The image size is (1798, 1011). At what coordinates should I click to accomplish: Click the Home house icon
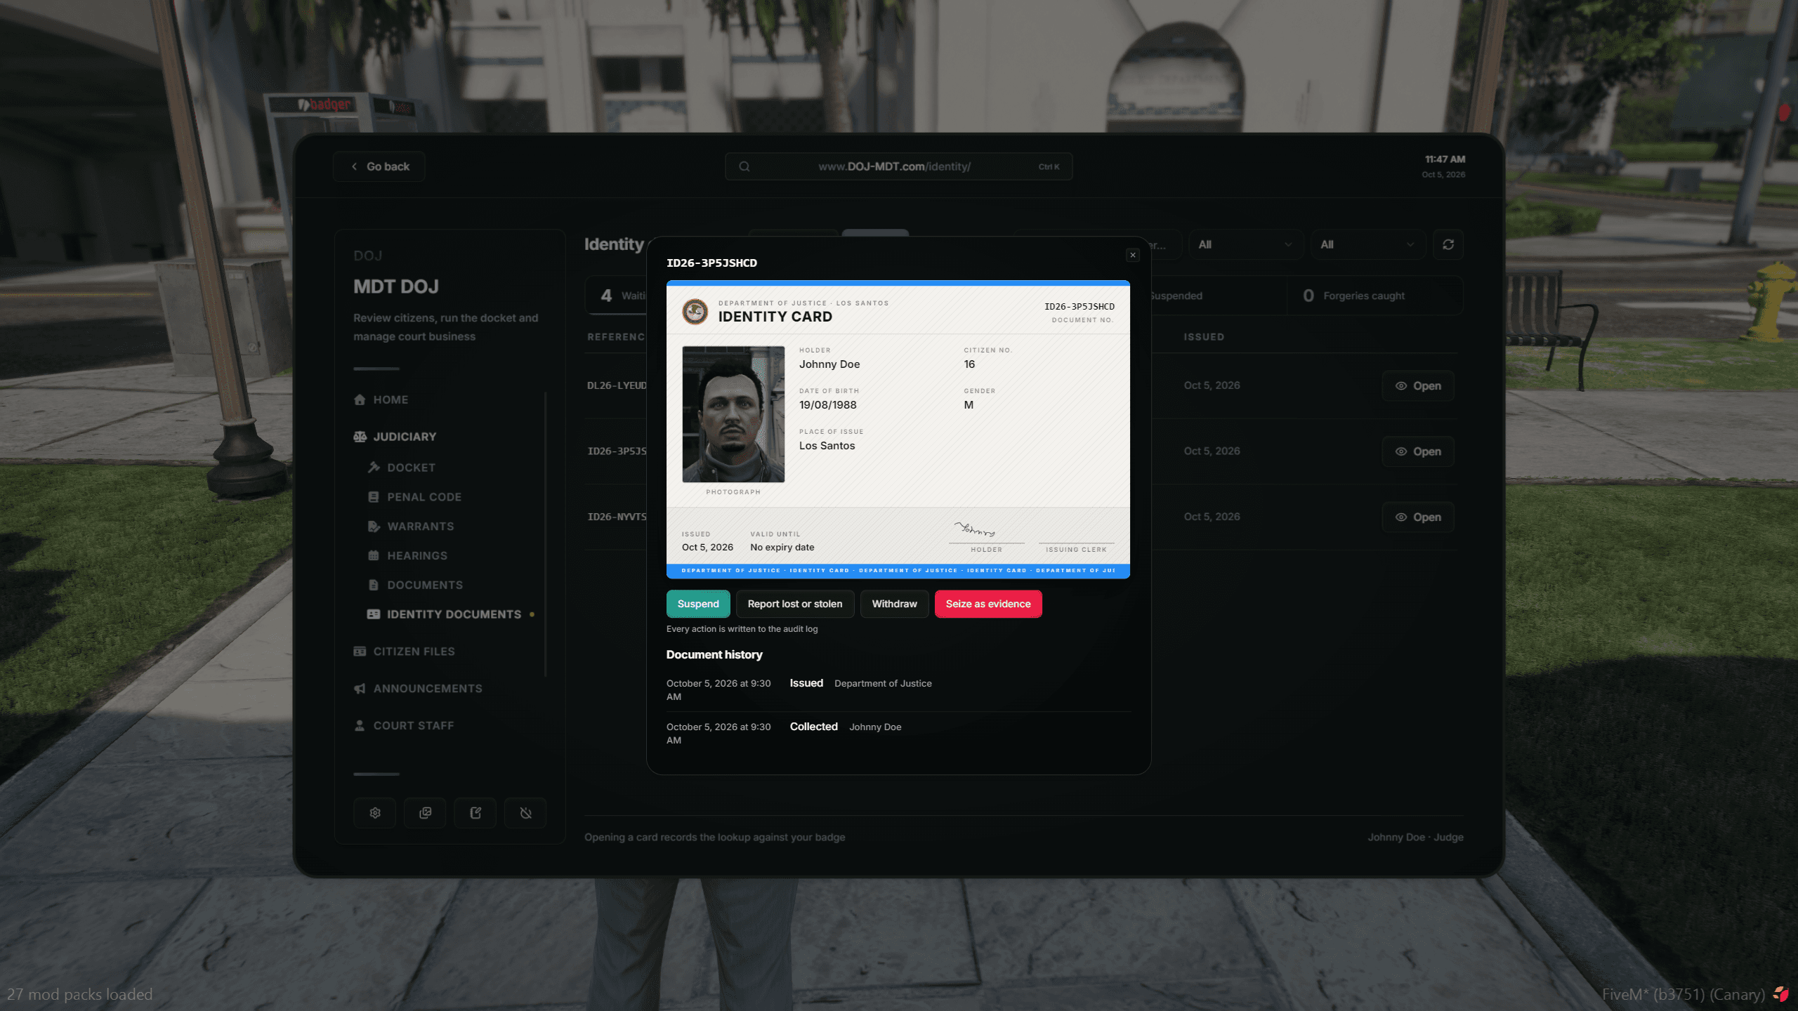[x=360, y=399]
